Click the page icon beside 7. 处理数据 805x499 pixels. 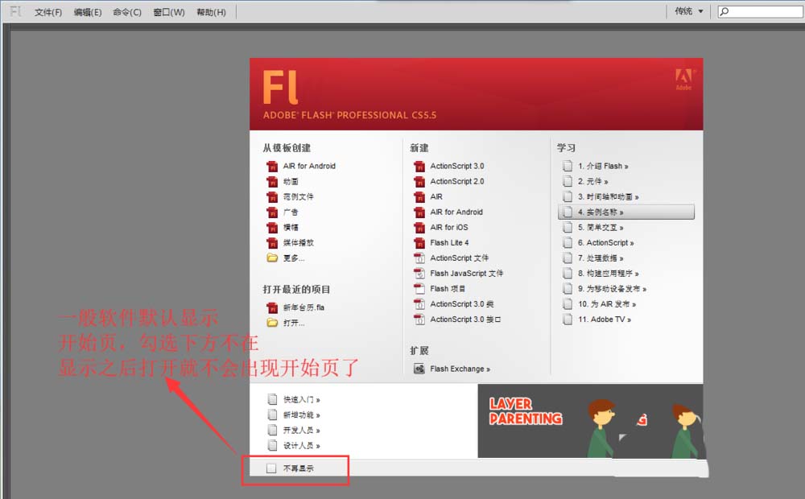568,258
